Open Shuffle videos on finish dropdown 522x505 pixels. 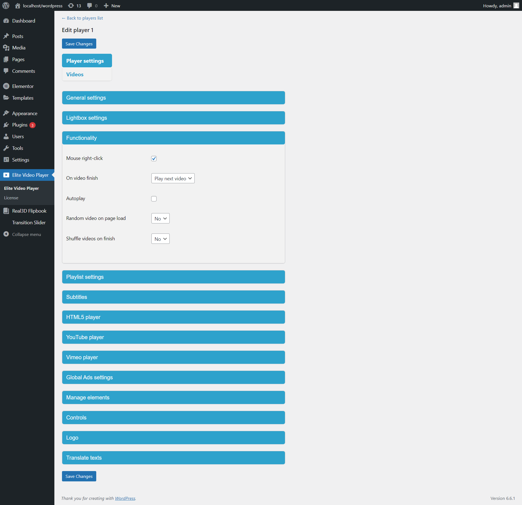coord(160,239)
